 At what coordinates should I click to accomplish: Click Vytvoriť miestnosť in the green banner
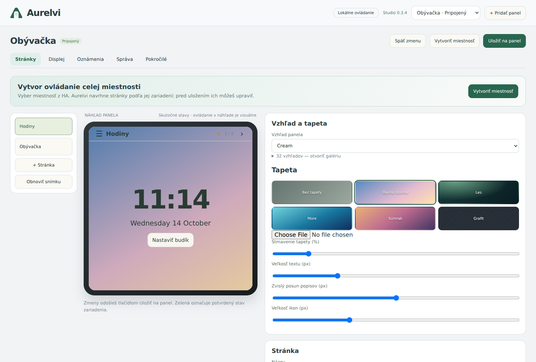493,91
